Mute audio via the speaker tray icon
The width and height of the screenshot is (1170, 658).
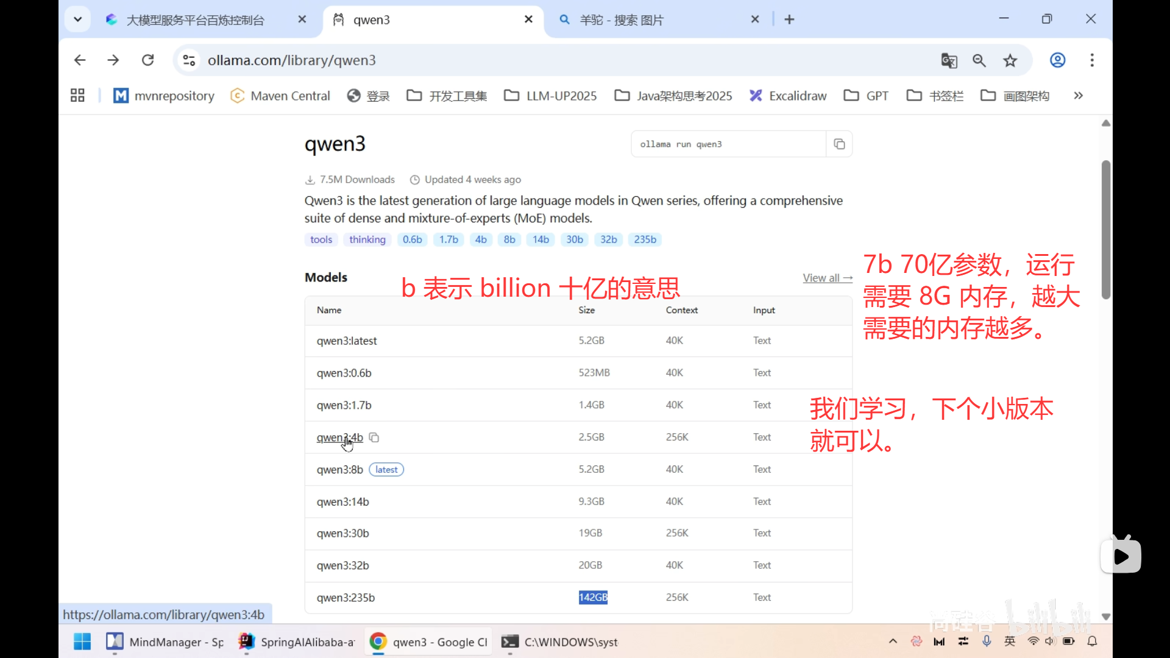pyautogui.click(x=1051, y=641)
